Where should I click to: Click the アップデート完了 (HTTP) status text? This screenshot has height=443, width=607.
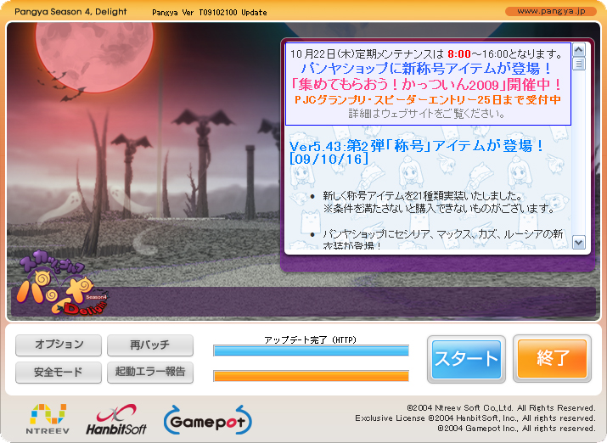pos(310,339)
